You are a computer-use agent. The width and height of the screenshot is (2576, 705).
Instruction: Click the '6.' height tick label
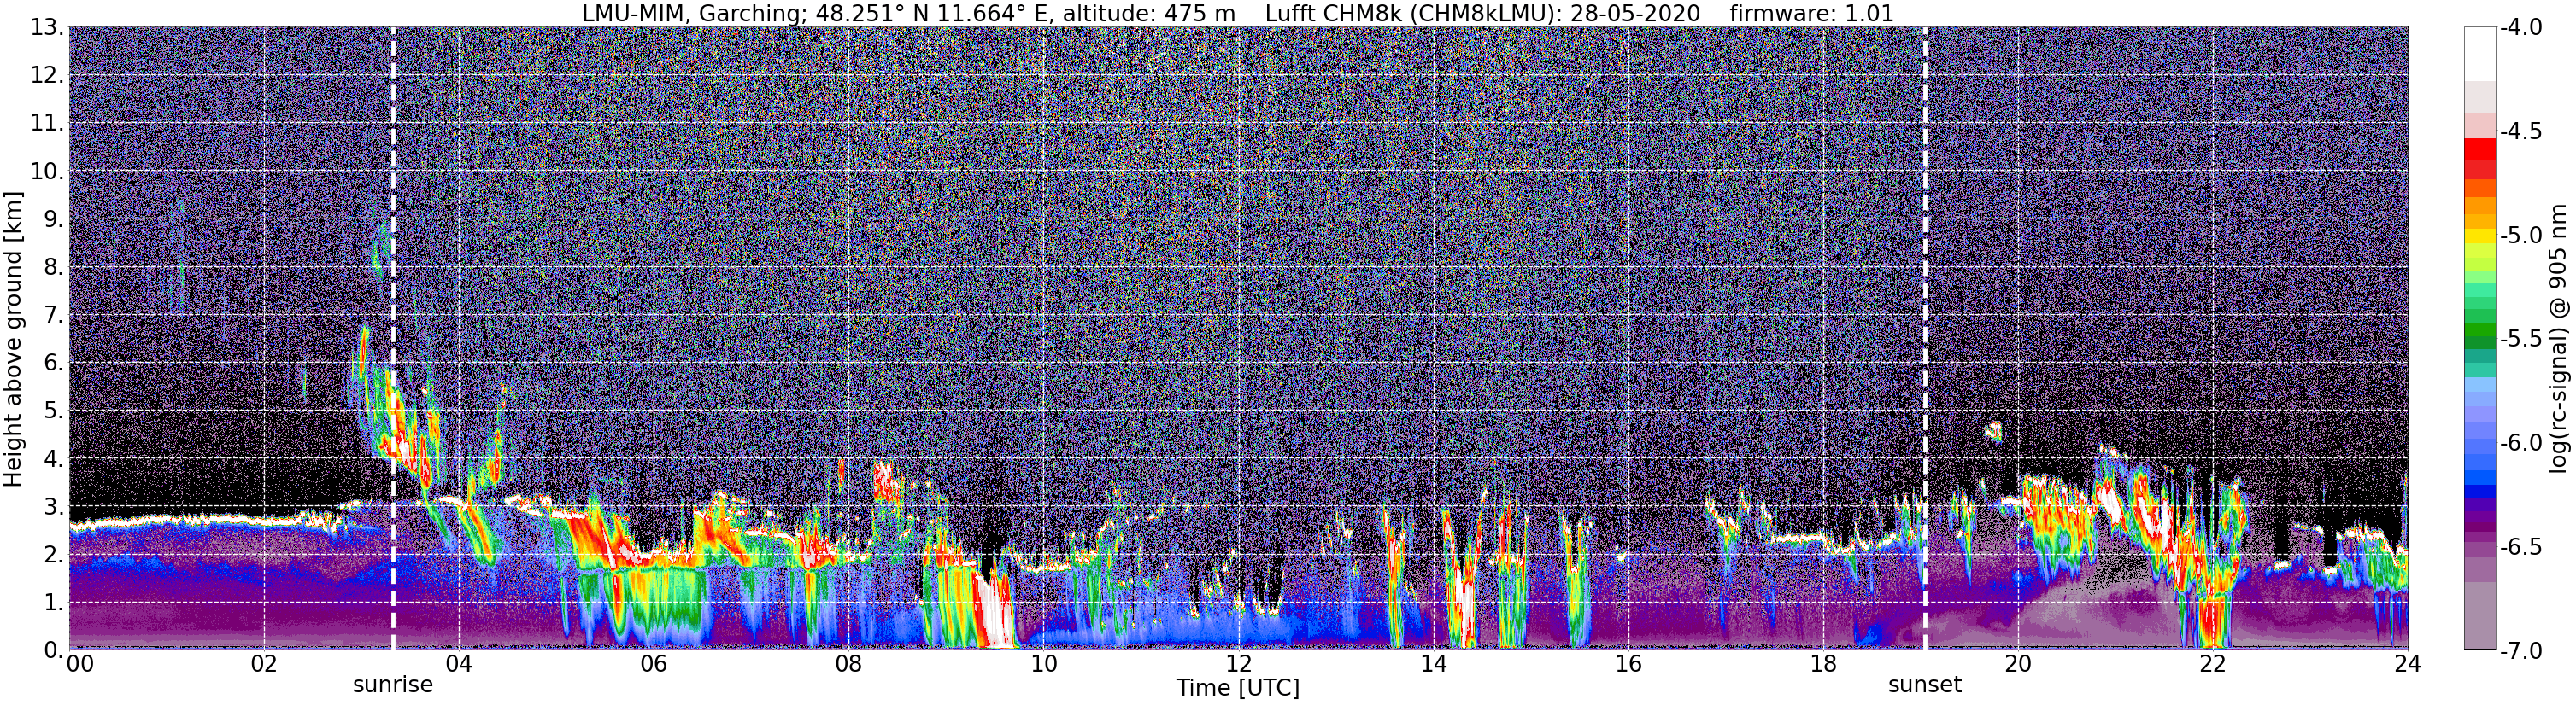54,364
